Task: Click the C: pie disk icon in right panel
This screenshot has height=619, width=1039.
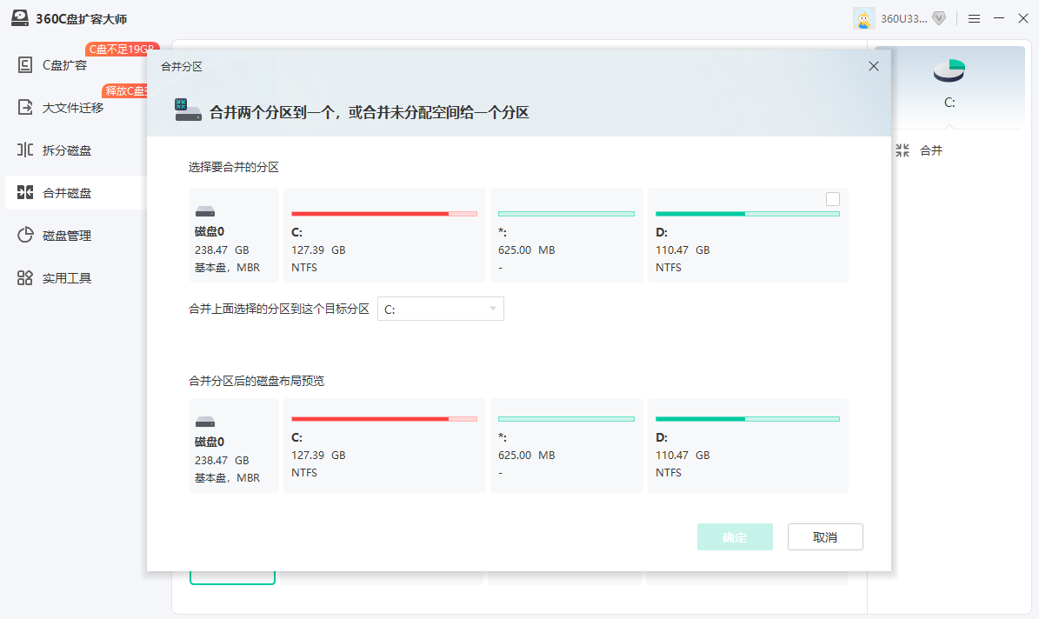Action: pyautogui.click(x=949, y=71)
